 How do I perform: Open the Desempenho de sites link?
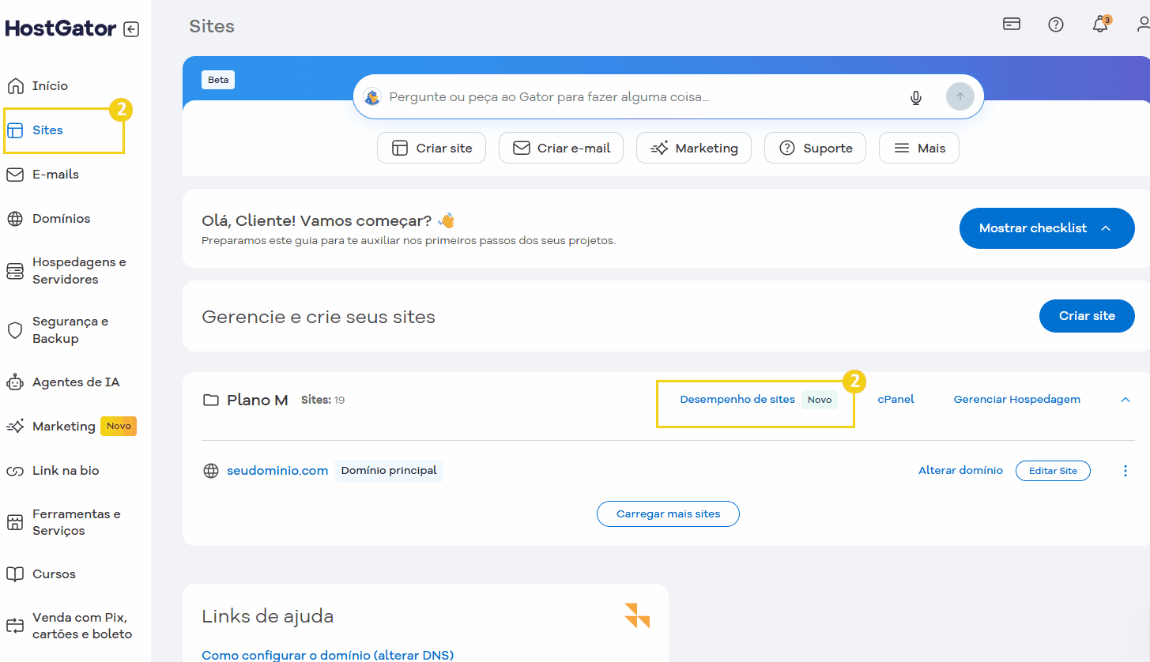(x=737, y=399)
